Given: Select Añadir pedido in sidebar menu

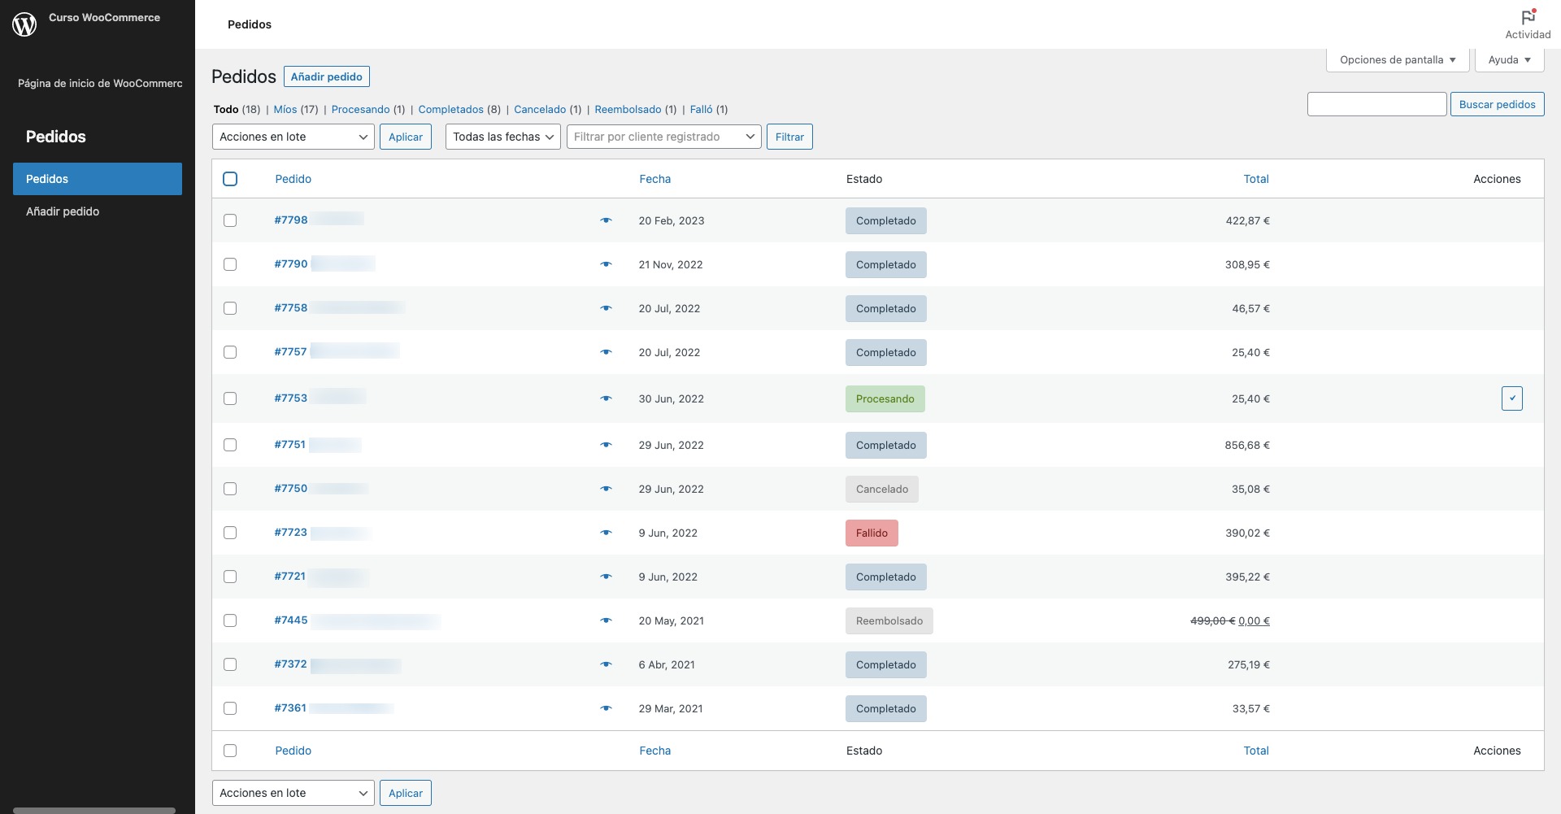Looking at the screenshot, I should [63, 211].
